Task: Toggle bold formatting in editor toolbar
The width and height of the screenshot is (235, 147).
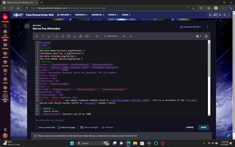Action: [x=36, y=36]
